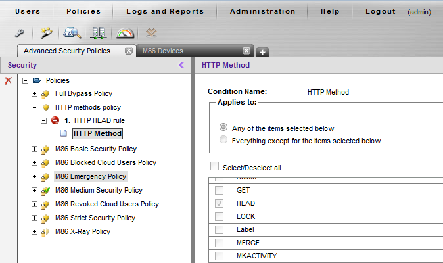Close the M86 Devices tab
Screen dimensions: 443x263
point(246,51)
